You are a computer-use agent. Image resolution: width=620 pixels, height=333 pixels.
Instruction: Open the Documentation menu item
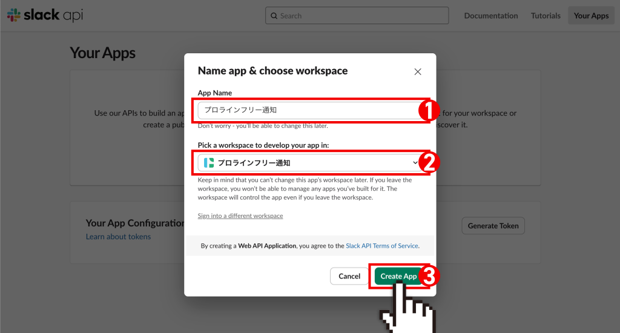(490, 16)
